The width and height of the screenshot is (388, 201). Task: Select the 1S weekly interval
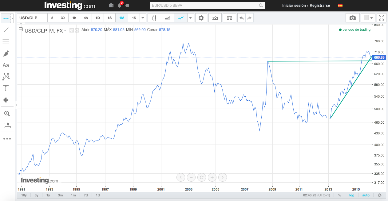pyautogui.click(x=110, y=18)
